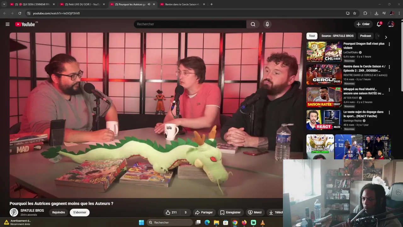Open VLC media player from taskbar
This screenshot has width=403, height=227.
coord(263,223)
